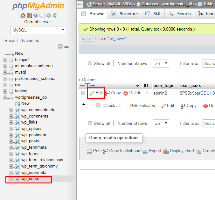
Task: Expand the performance_schema database
Action: (x=5, y=79)
